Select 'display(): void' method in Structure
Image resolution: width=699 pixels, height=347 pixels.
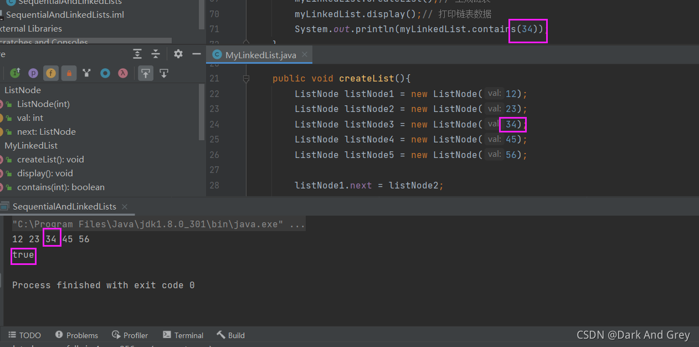click(45, 173)
